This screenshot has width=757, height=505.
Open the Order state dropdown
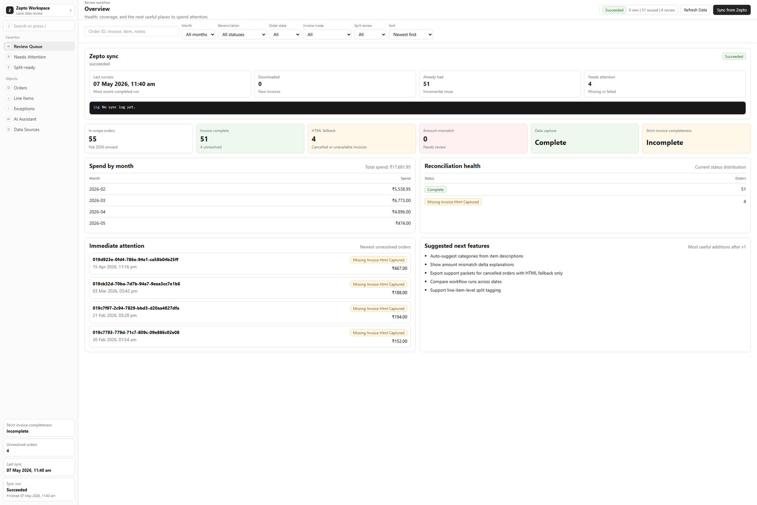click(x=285, y=35)
